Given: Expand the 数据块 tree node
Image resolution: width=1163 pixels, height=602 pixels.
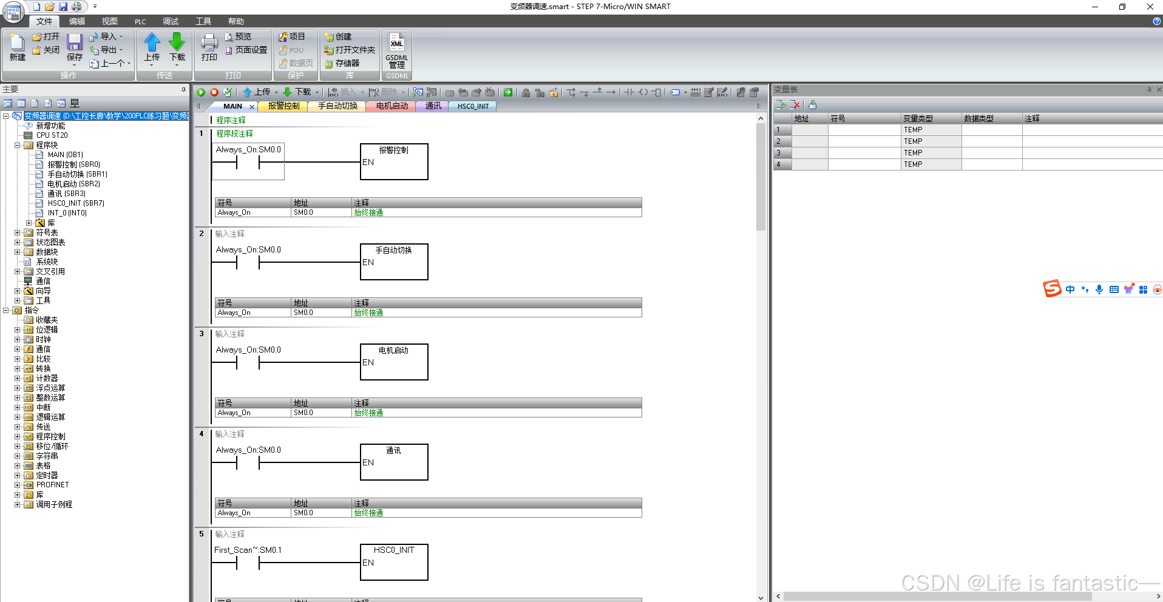Looking at the screenshot, I should pos(18,252).
